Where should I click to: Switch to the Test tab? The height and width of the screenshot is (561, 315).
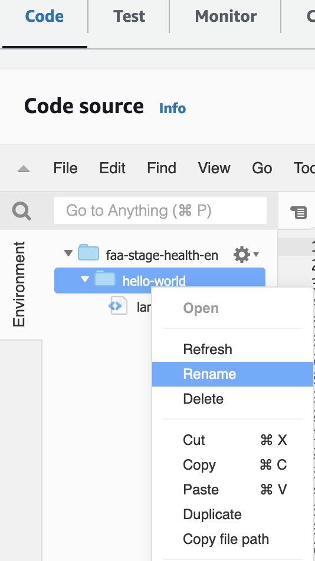[x=129, y=16]
